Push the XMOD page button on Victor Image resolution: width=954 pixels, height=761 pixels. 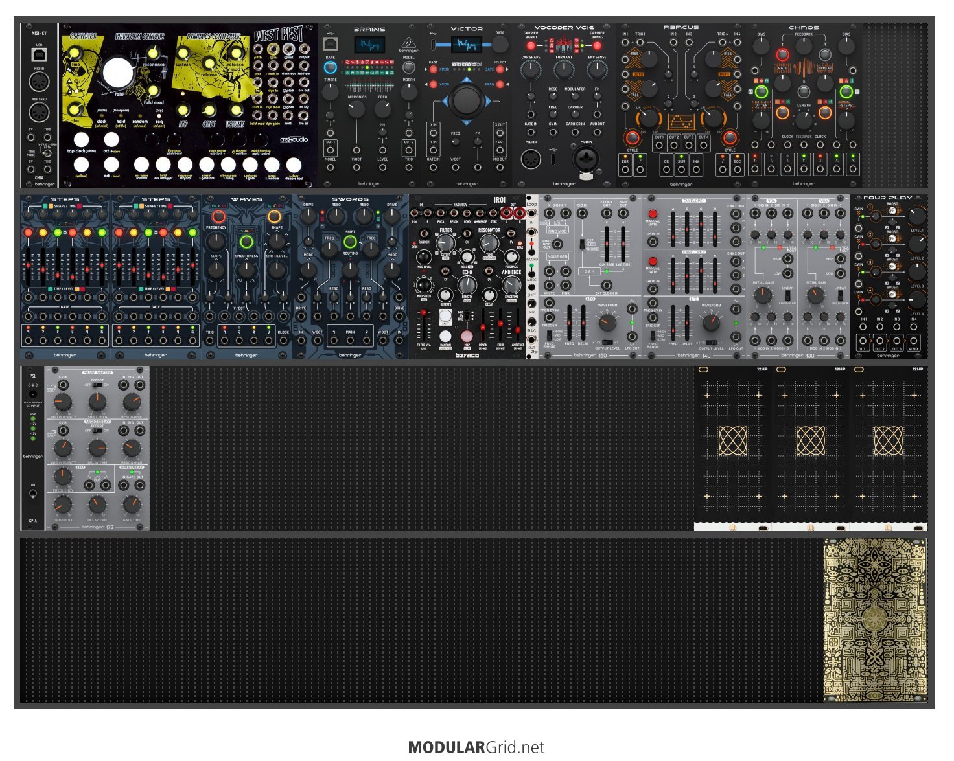[434, 69]
